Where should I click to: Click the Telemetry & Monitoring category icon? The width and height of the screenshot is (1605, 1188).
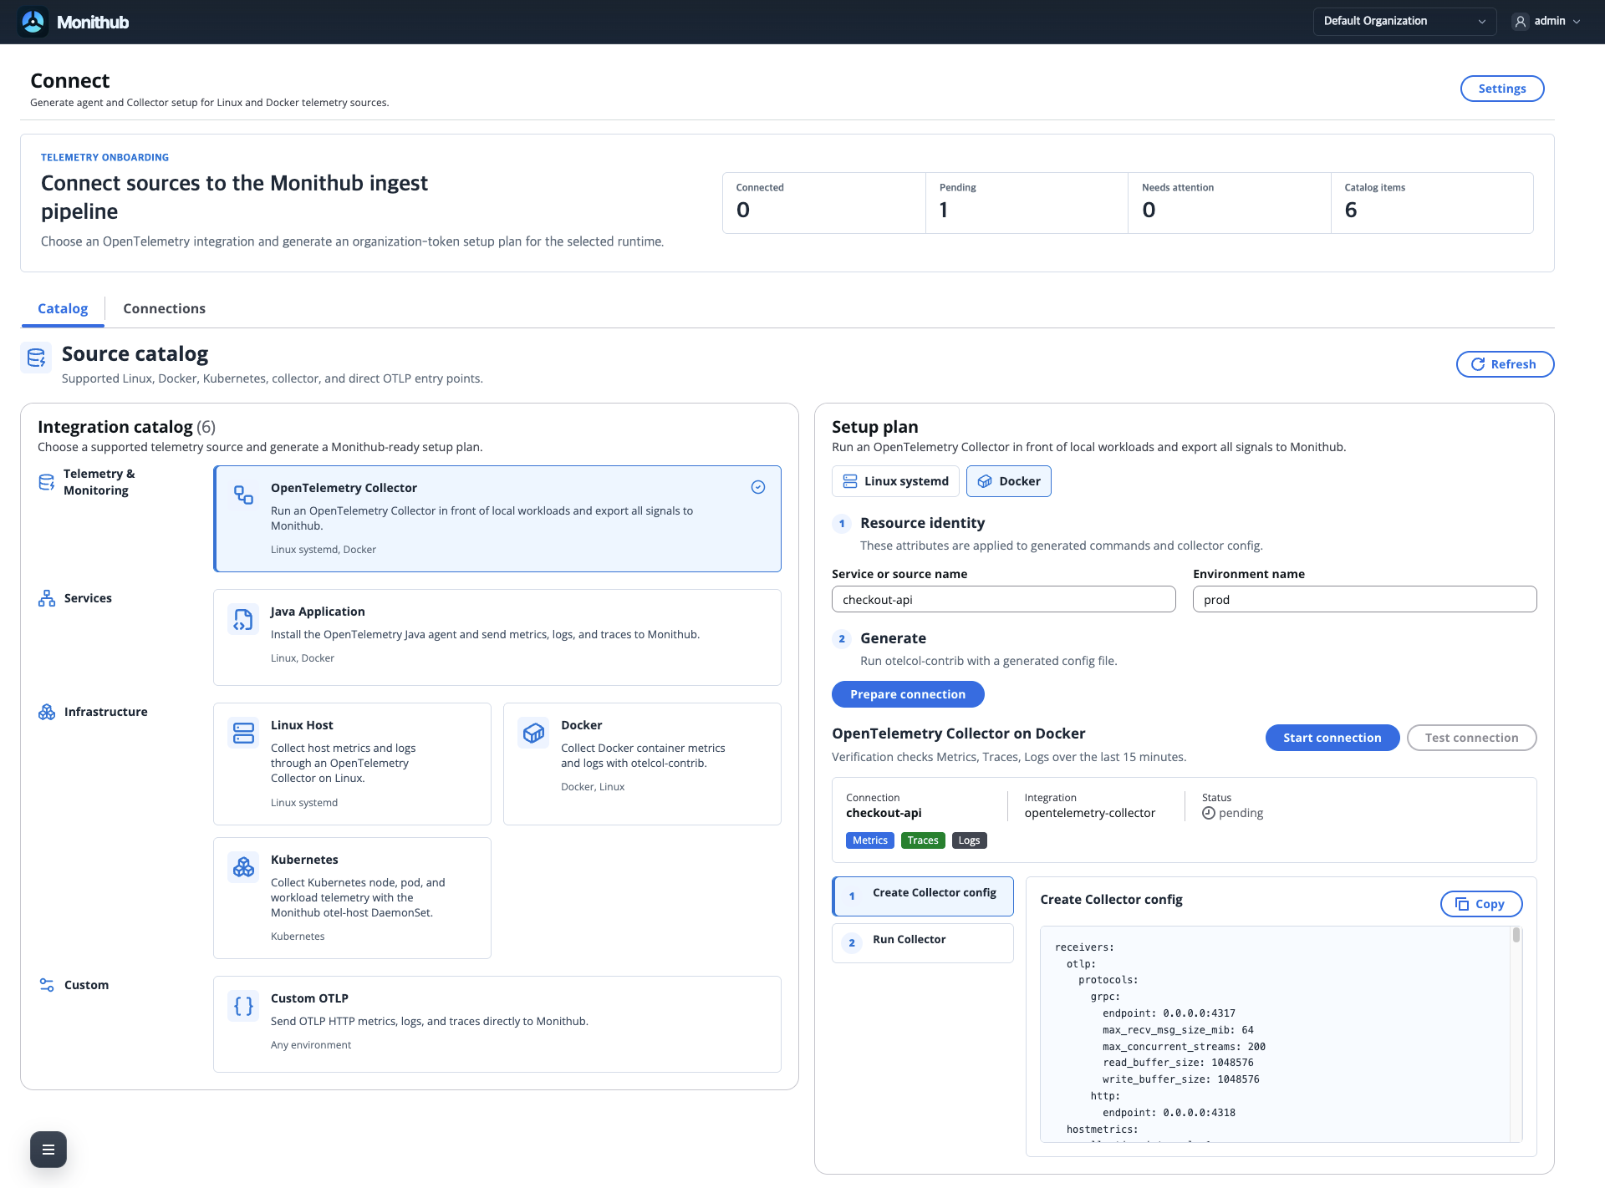click(x=47, y=482)
